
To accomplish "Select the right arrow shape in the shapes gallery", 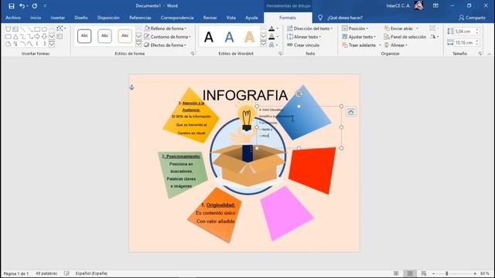I will point(37,36).
